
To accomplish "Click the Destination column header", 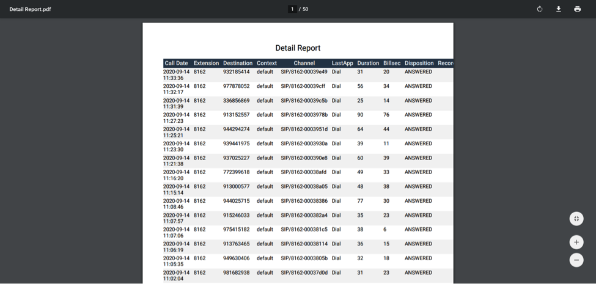I will 238,63.
